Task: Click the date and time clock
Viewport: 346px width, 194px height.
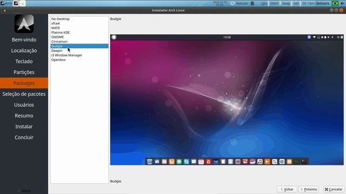Action: 219,3
